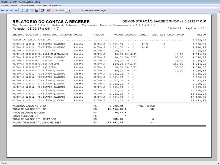Click the Período 05/09/17 à 04/11/17 text
Image resolution: width=220 pixels, height=165 pixels.
[35, 29]
